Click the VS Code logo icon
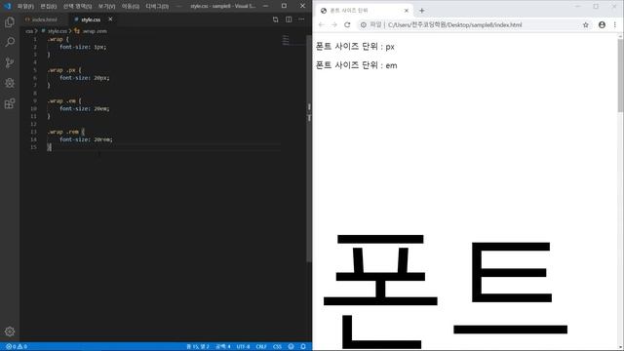The image size is (624, 351). (7, 7)
